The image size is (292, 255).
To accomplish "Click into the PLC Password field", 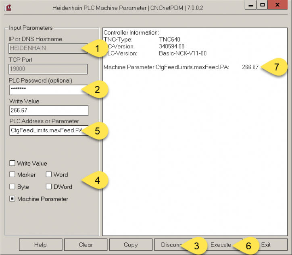I will pos(49,90).
